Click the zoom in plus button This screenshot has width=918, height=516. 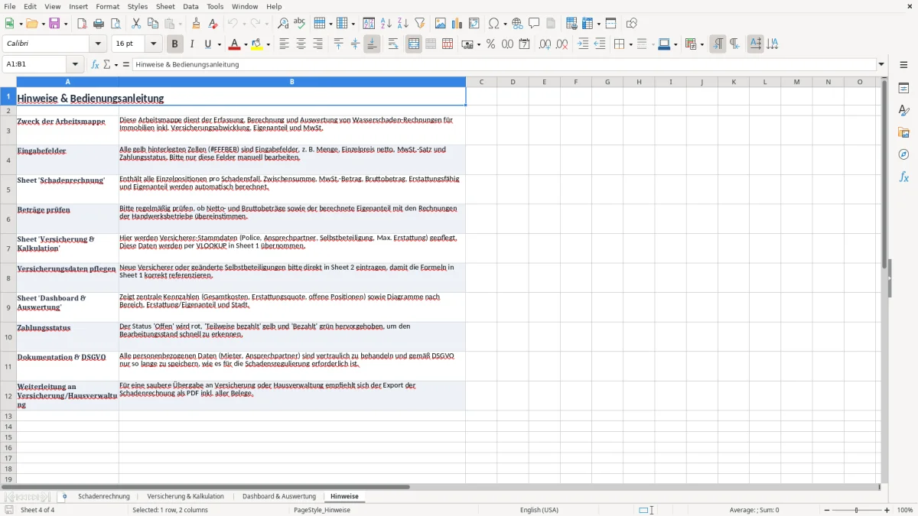click(x=887, y=510)
